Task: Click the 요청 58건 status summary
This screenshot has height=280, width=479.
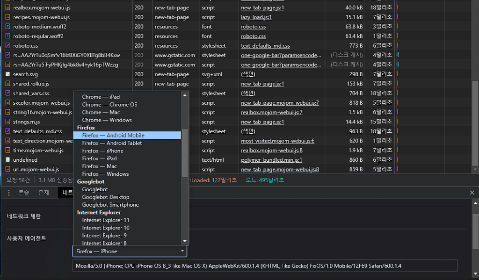Action: [18, 180]
